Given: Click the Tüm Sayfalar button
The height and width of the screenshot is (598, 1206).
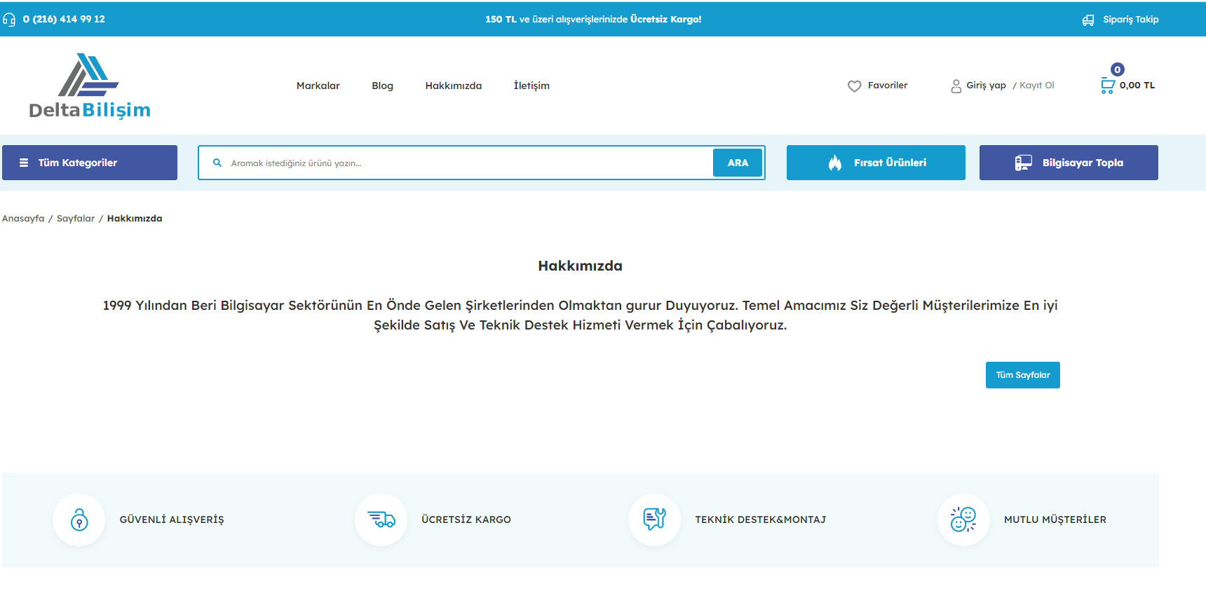Looking at the screenshot, I should (1022, 375).
